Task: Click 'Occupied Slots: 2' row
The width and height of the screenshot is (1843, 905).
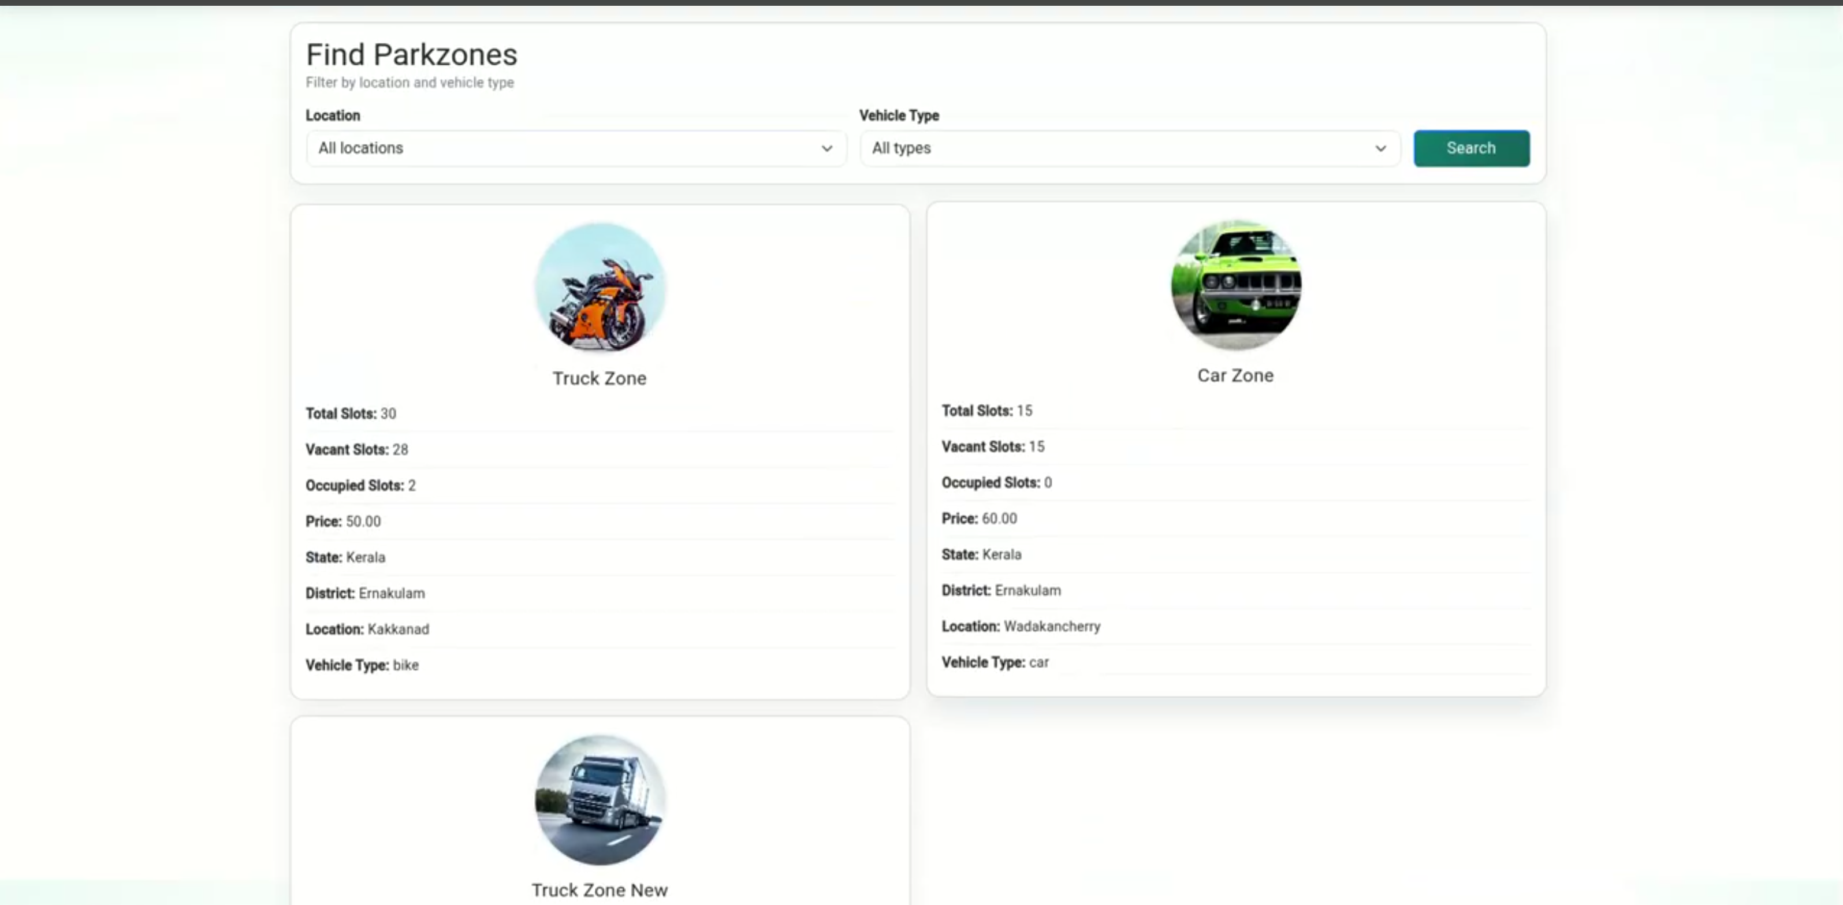Action: click(x=600, y=485)
